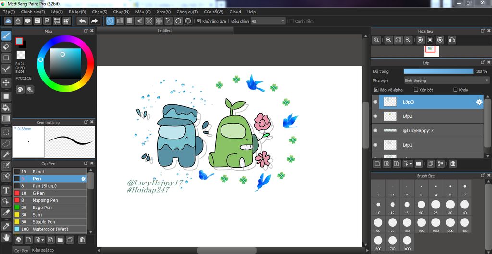The image size is (492, 254).
Task: Click the navigator canvas thumbnail
Action: point(431,51)
